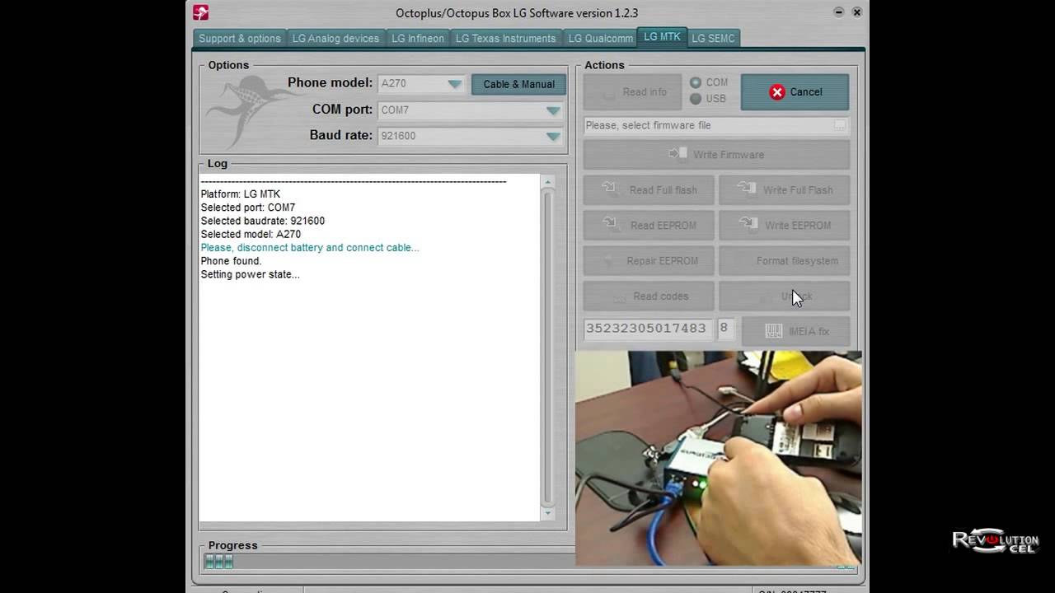Click the IMEI check digit field
1055x593 pixels.
(x=725, y=329)
